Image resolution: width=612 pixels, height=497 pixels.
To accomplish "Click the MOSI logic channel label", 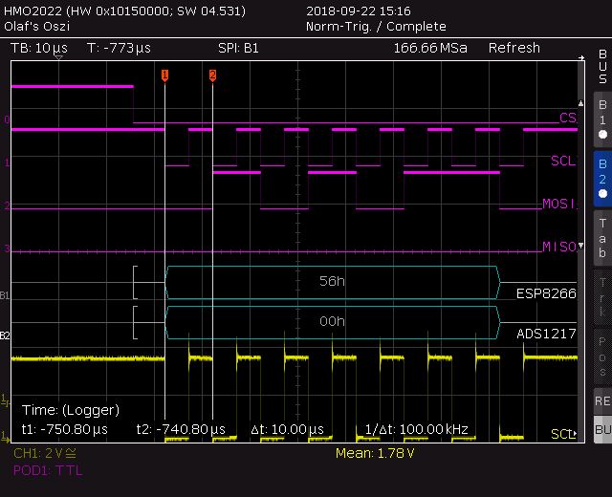I will pyautogui.click(x=559, y=204).
